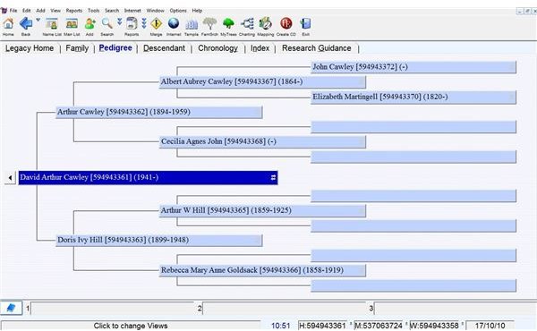Open the View menu
Image resolution: width=537 pixels, height=331 pixels.
(55, 11)
